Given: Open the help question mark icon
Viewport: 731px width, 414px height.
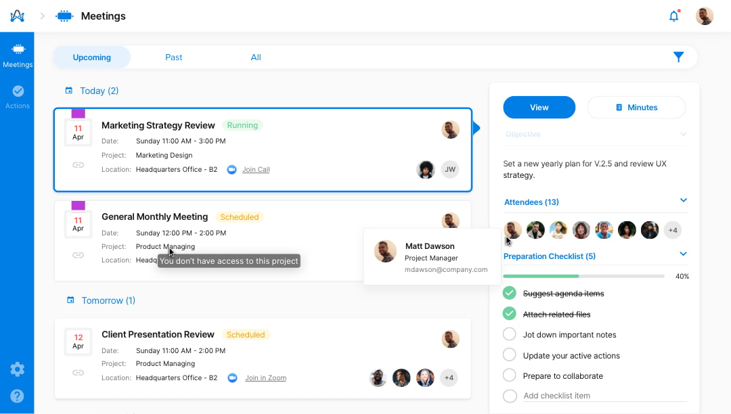Looking at the screenshot, I should pos(17,396).
